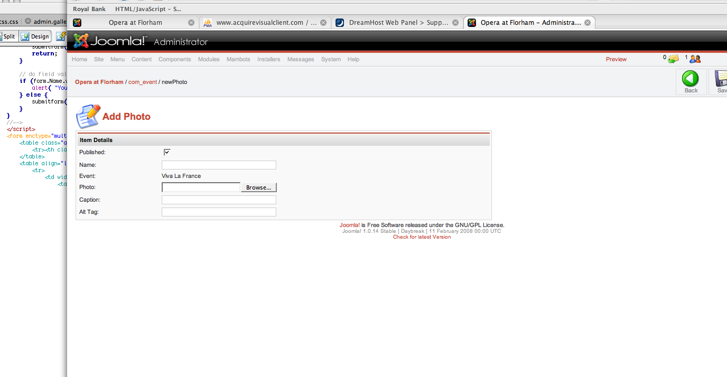Click the Royal Bank bookmark
Viewport: 727px width, 377px height.
[89, 9]
